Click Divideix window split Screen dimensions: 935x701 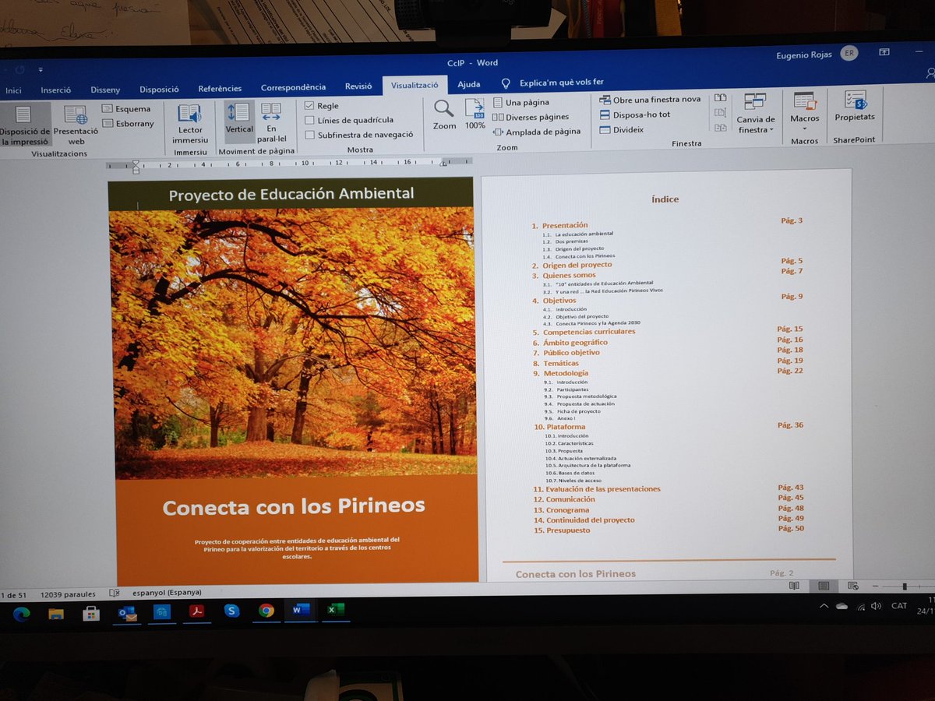622,129
